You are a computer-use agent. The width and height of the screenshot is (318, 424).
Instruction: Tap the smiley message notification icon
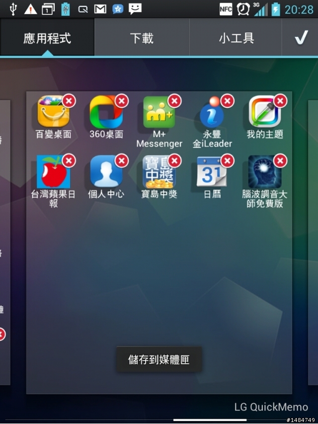click(x=135, y=9)
